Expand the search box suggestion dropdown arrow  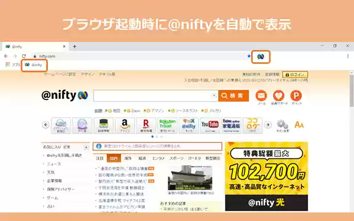pos(214,96)
